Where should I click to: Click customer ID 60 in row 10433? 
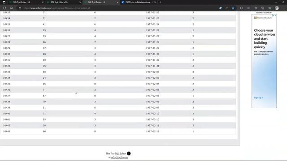click(44, 72)
